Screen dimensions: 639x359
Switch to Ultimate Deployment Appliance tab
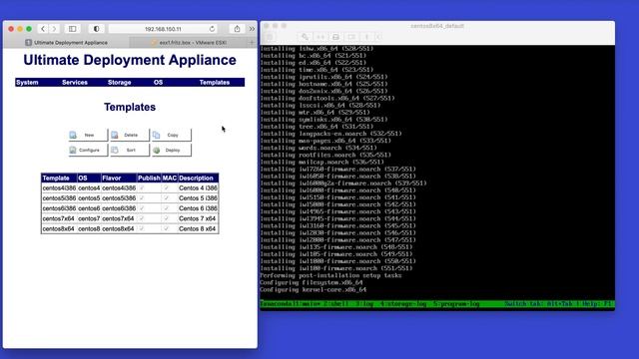point(67,42)
